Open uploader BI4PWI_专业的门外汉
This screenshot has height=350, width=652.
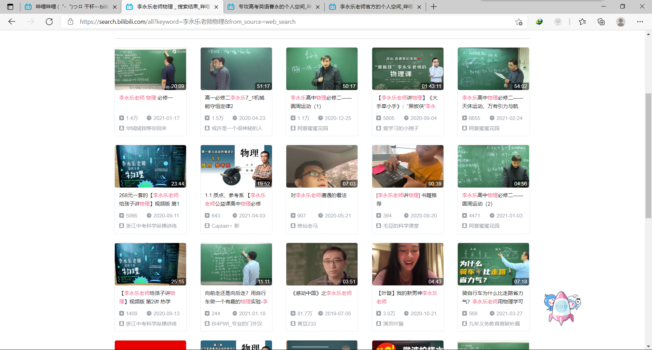237,324
